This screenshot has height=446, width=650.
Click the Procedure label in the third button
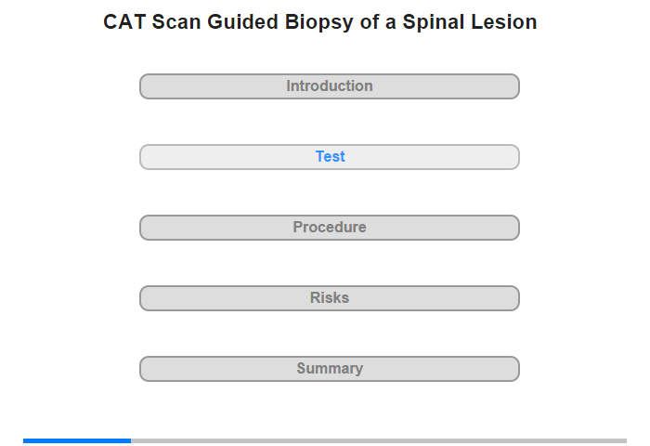[330, 227]
